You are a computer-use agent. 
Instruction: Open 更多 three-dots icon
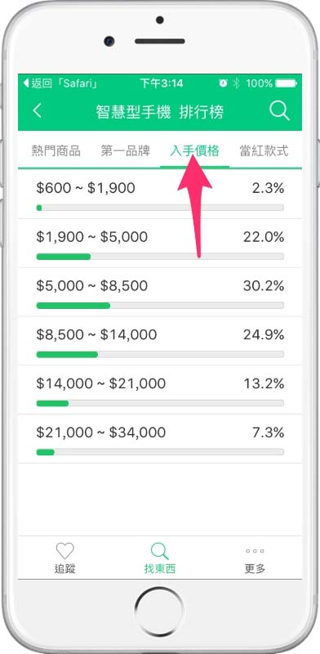pos(255,551)
